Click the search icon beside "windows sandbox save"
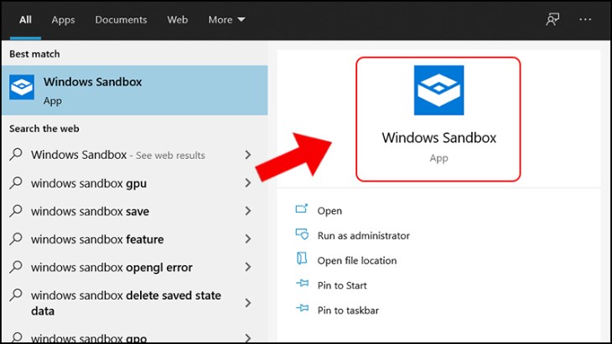The height and width of the screenshot is (344, 612). [16, 210]
